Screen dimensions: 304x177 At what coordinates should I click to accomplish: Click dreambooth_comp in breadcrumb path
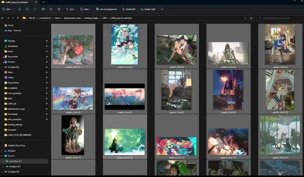pos(72,18)
